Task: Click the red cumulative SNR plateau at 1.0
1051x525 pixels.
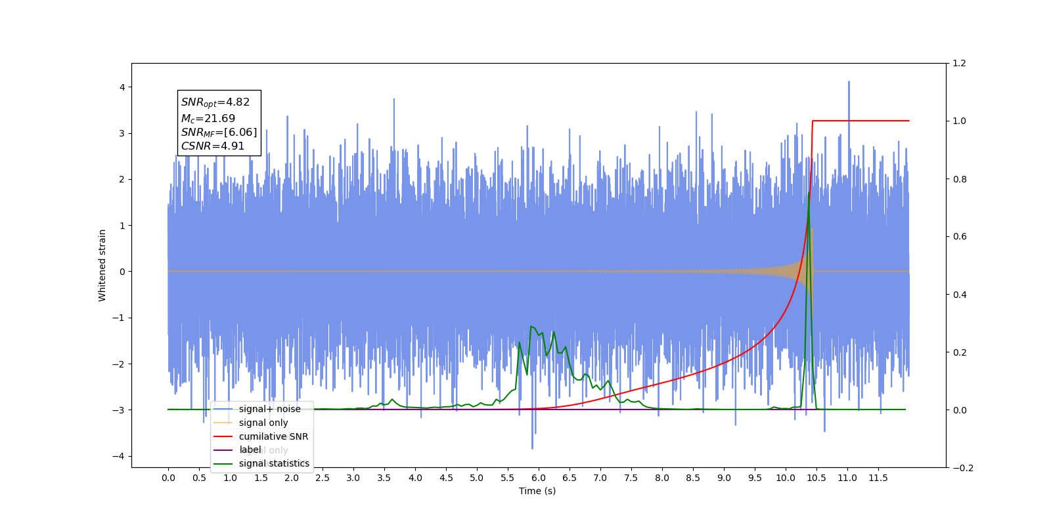Action: tap(861, 121)
